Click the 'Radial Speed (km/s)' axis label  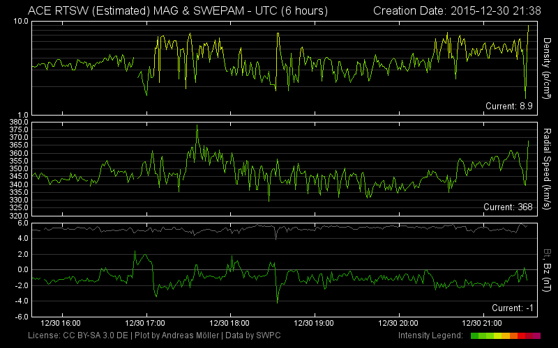coord(549,168)
